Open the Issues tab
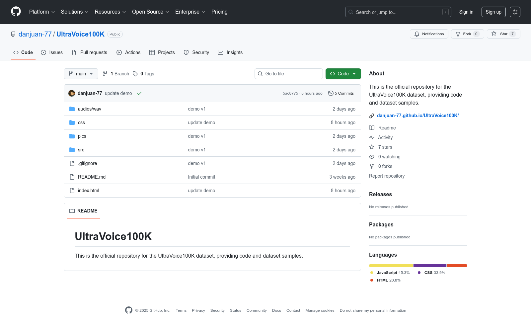 [52, 52]
